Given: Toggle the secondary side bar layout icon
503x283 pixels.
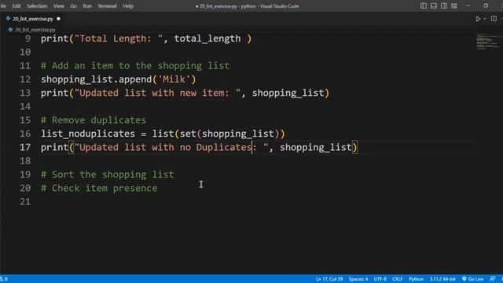Looking at the screenshot, I should pos(444,6).
